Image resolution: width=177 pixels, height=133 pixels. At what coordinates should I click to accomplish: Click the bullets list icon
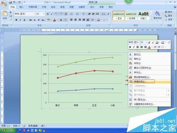(72, 14)
